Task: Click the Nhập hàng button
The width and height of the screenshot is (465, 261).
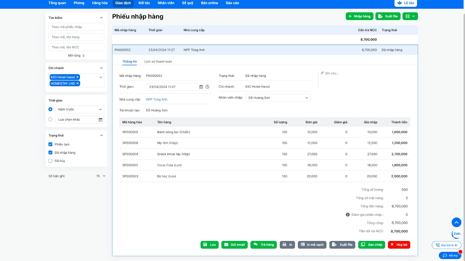Action: coord(360,16)
